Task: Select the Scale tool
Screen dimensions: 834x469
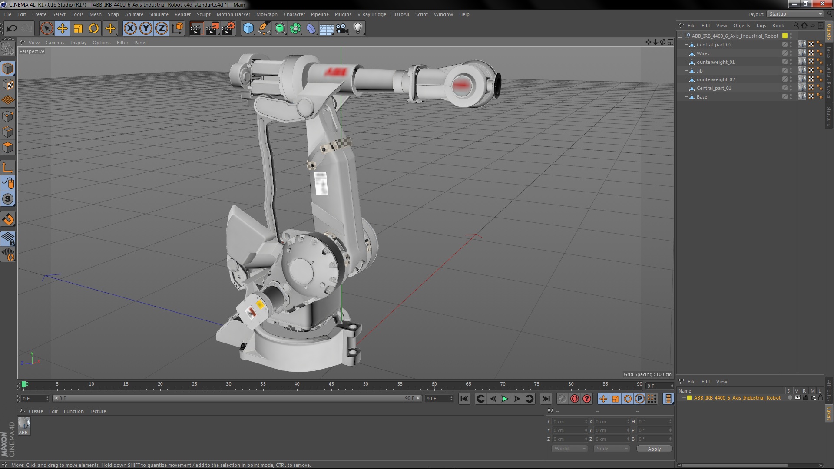Action: click(x=78, y=29)
